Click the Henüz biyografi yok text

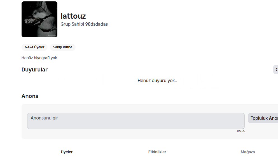(39, 58)
